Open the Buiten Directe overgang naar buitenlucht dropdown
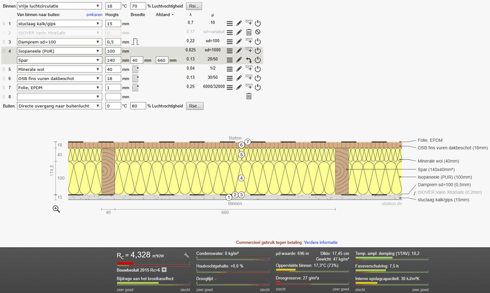 pyautogui.click(x=59, y=106)
